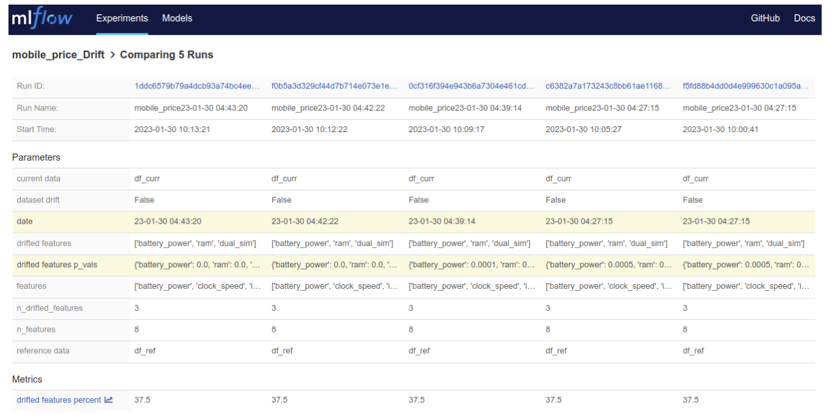
Task: Click the date parameter label
Action: [x=25, y=221]
